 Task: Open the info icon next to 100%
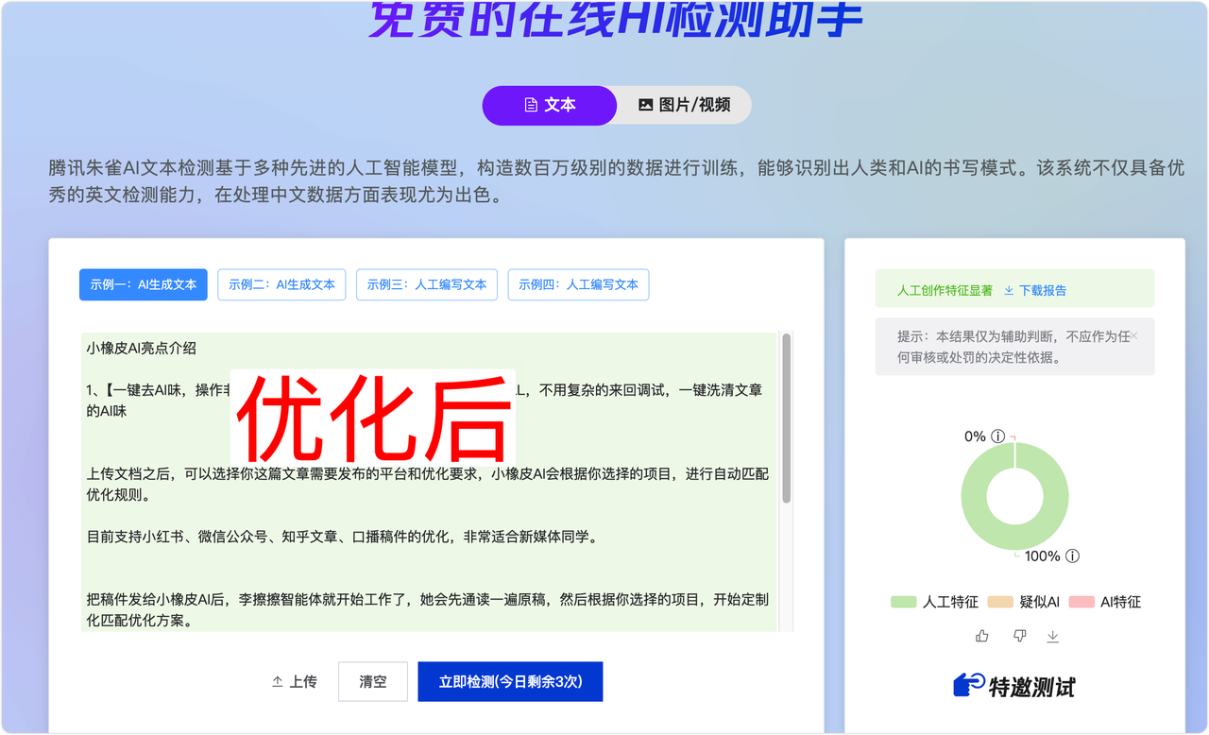[1073, 556]
